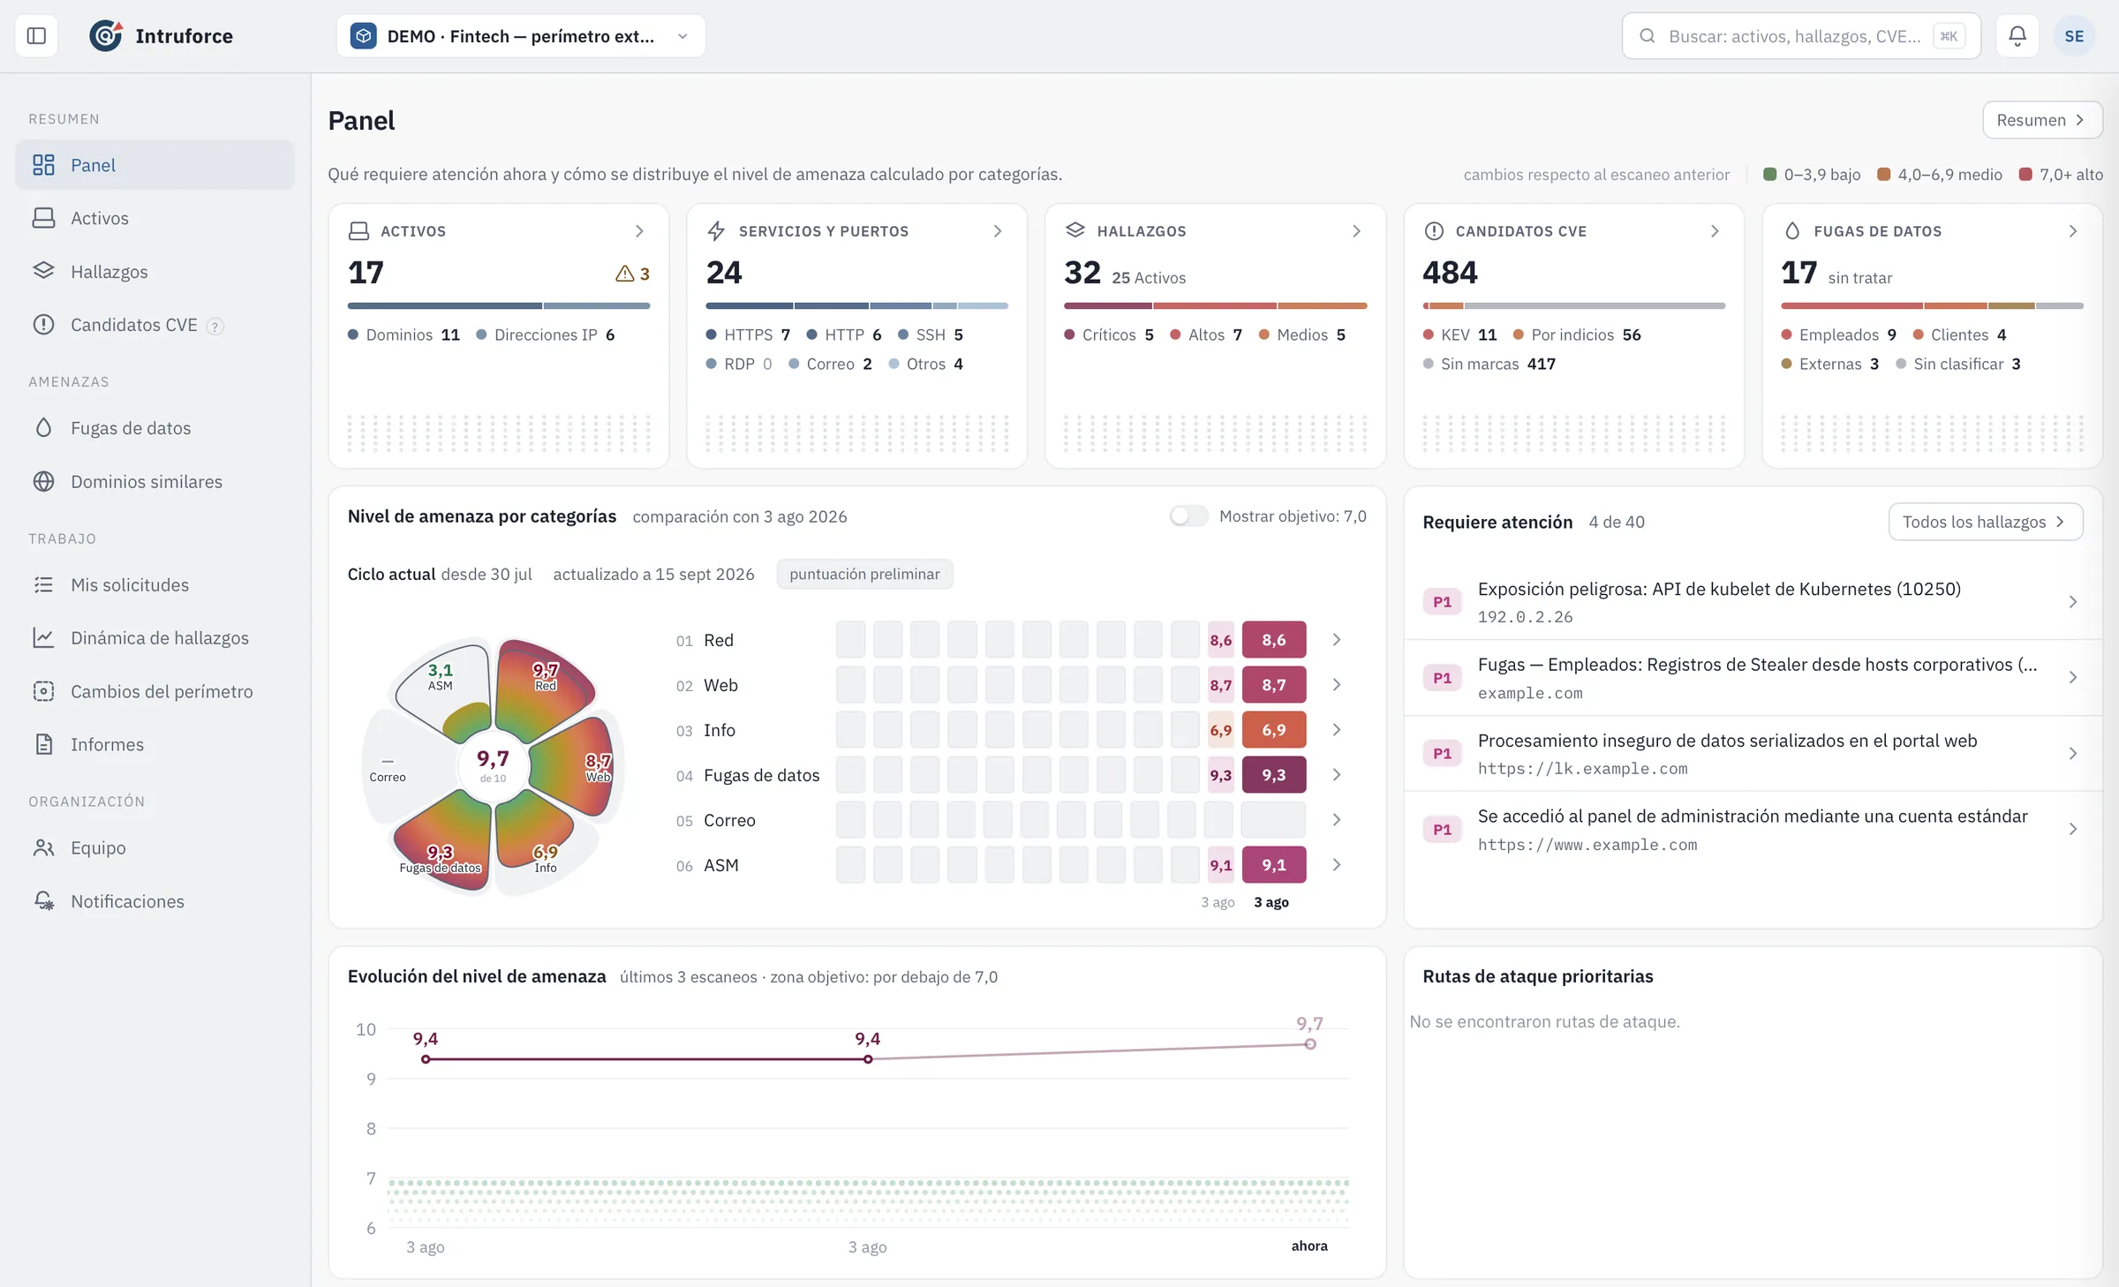This screenshot has width=2119, height=1287.
Task: Expand the Info category row chevron
Action: click(1337, 730)
